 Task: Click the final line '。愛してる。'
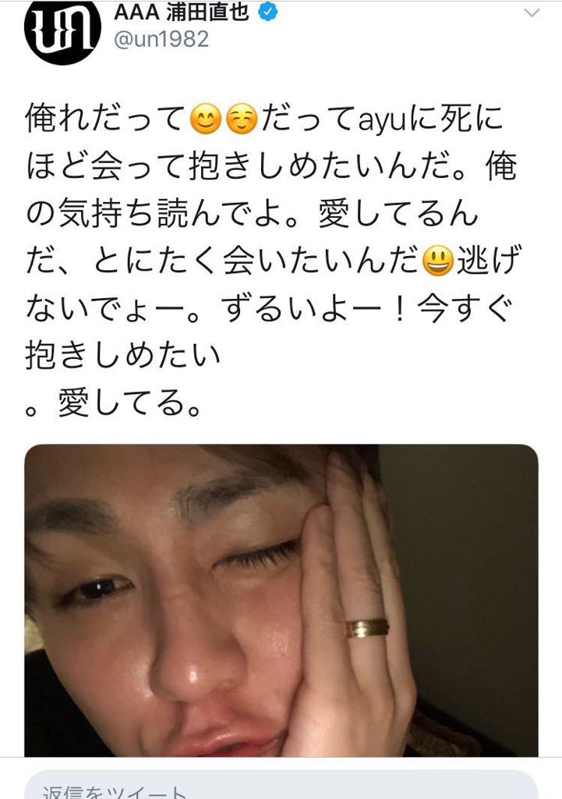coord(113,403)
